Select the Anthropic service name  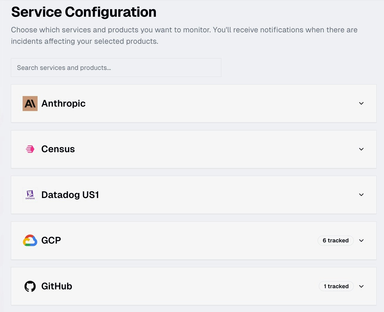63,103
